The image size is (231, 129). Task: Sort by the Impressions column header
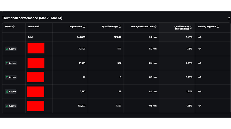pos(76,27)
